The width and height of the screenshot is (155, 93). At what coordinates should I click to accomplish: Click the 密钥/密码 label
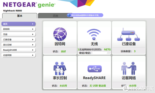pos(85,53)
